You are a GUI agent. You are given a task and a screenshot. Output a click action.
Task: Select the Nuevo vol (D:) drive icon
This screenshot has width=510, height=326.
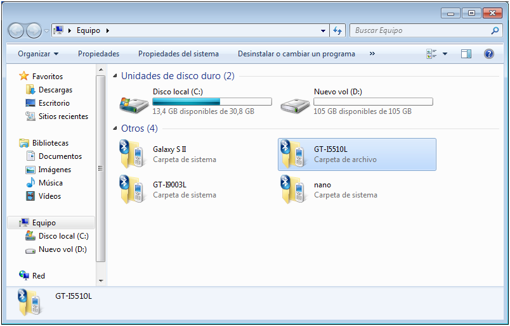295,105
